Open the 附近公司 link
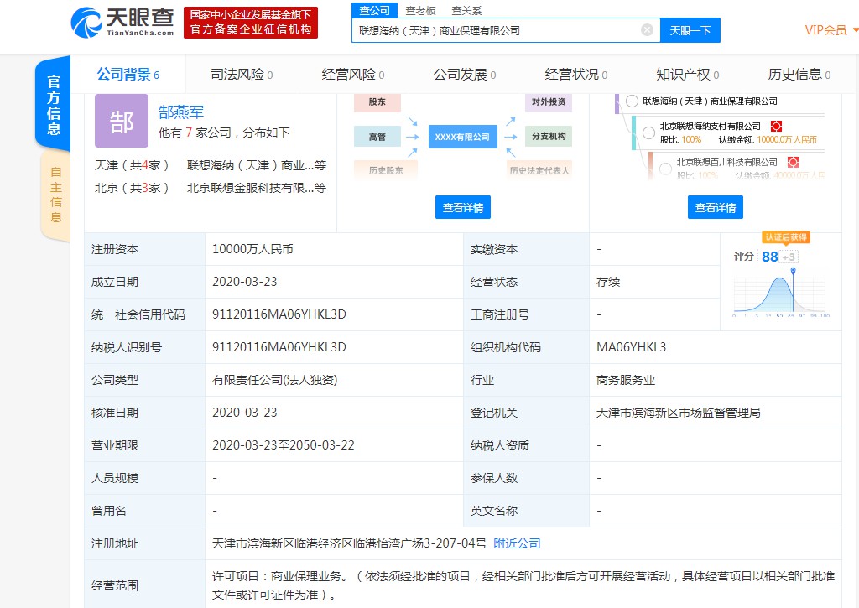This screenshot has height=608, width=859. tap(517, 543)
